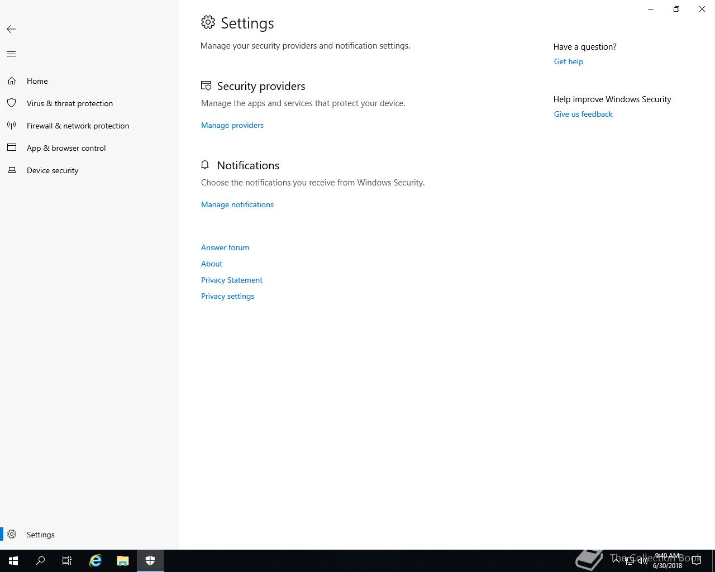This screenshot has height=572, width=715.
Task: Collapse the hamburger navigation menu
Action: (11, 54)
